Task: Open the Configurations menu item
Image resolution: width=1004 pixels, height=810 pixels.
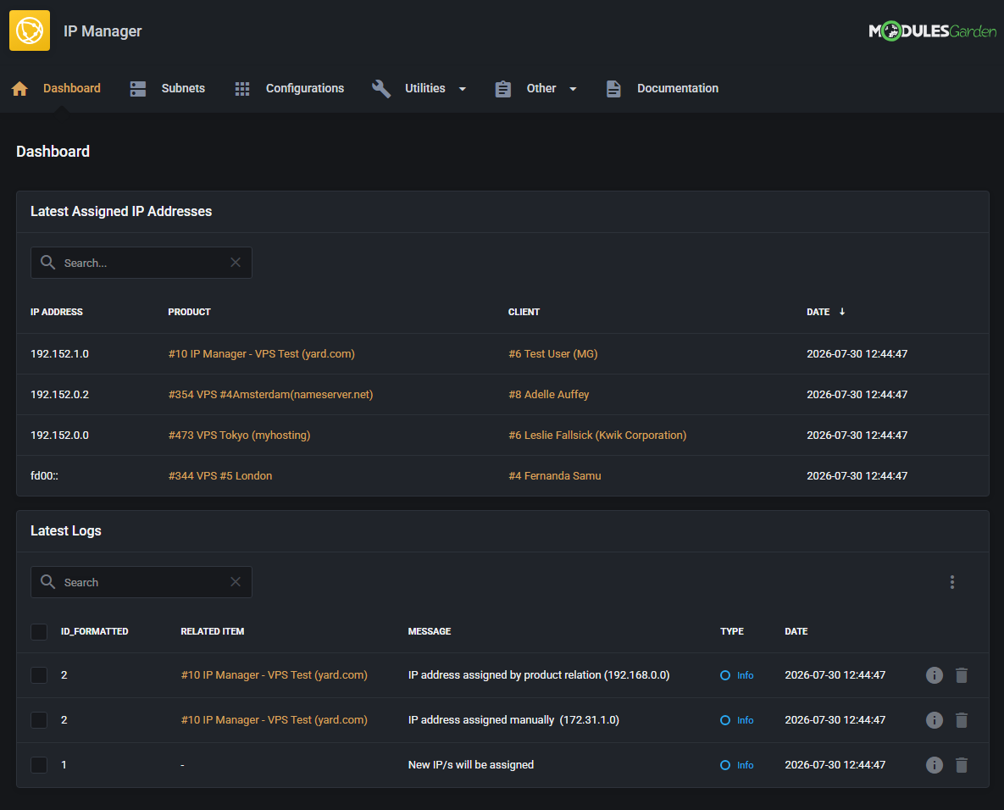Action: click(x=305, y=88)
